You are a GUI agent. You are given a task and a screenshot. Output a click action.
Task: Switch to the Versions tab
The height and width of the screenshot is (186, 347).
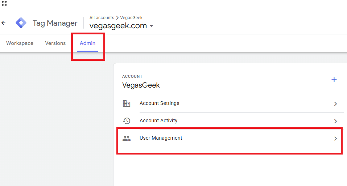(x=55, y=43)
